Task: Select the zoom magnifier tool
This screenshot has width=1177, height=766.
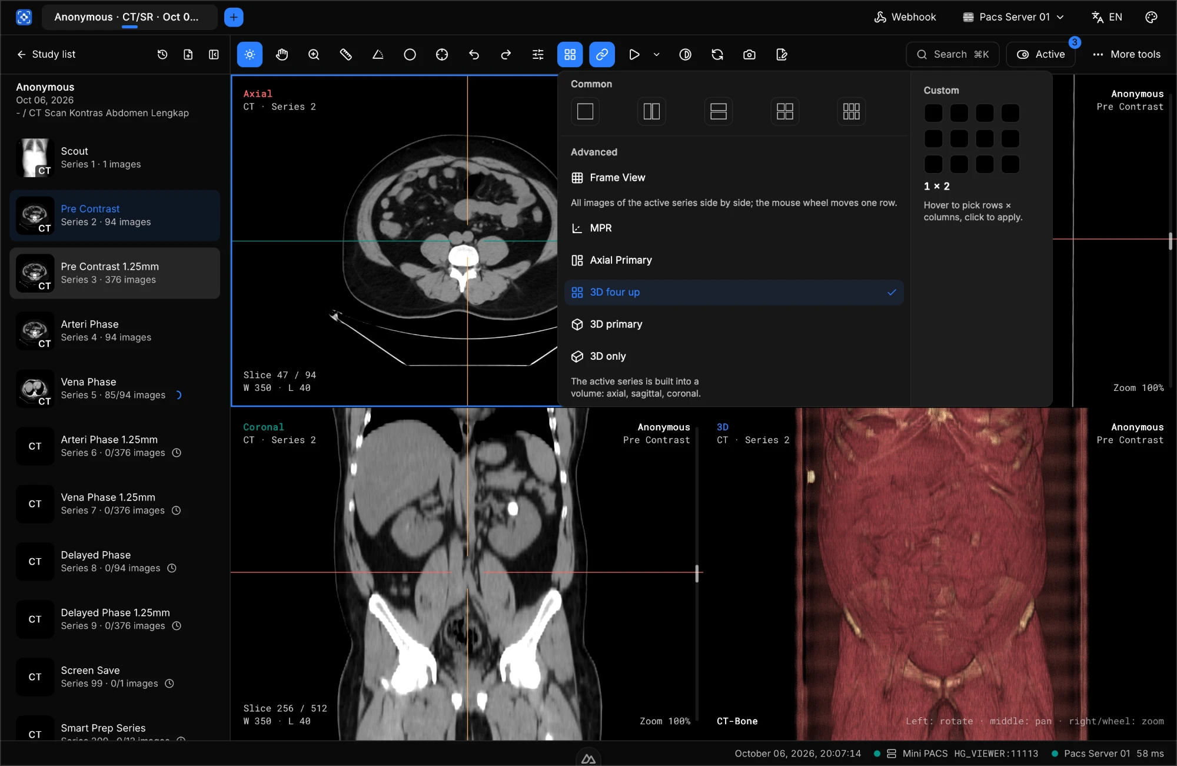Action: [x=314, y=55]
